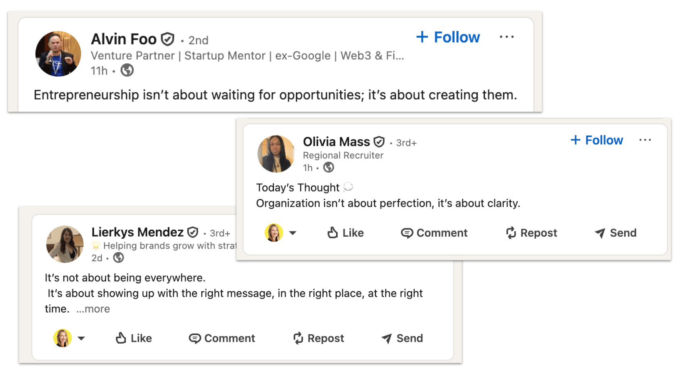Like Olivia Mass's post
Image resolution: width=681 pixels, height=379 pixels.
click(x=345, y=233)
